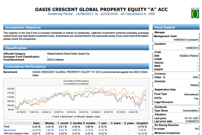Screen dimensions: 202x135
Task: Click the 95.00 y-axis label on the chart
Action: point(11,109)
